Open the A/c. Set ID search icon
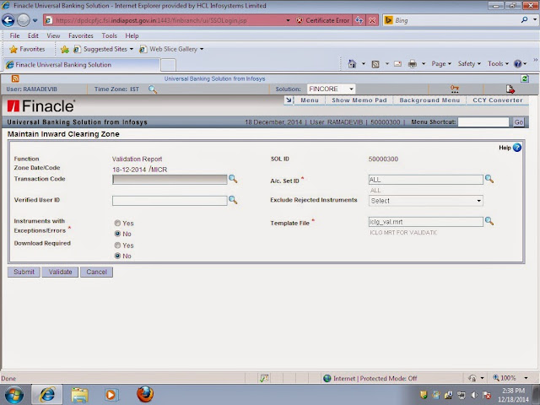The width and height of the screenshot is (540, 405). tap(489, 179)
